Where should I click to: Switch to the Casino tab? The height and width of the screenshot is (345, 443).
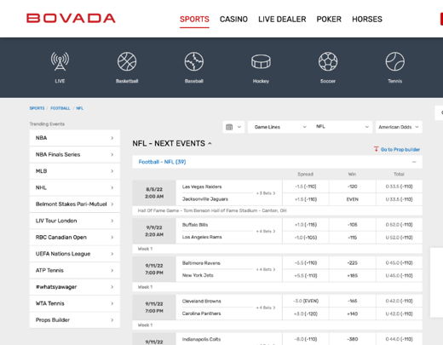pyautogui.click(x=233, y=19)
